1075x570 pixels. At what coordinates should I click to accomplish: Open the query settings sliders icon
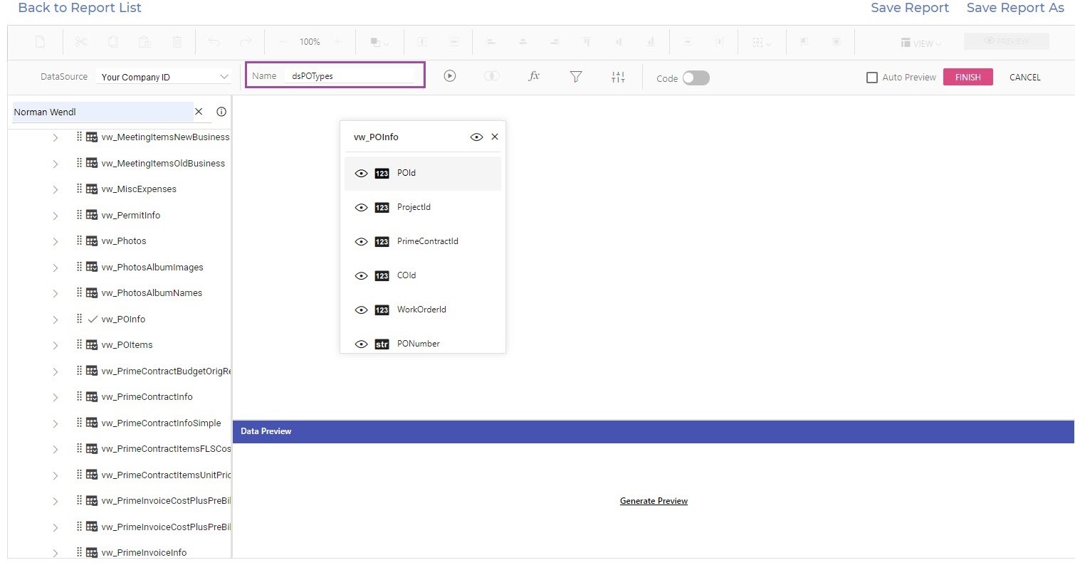tap(618, 77)
